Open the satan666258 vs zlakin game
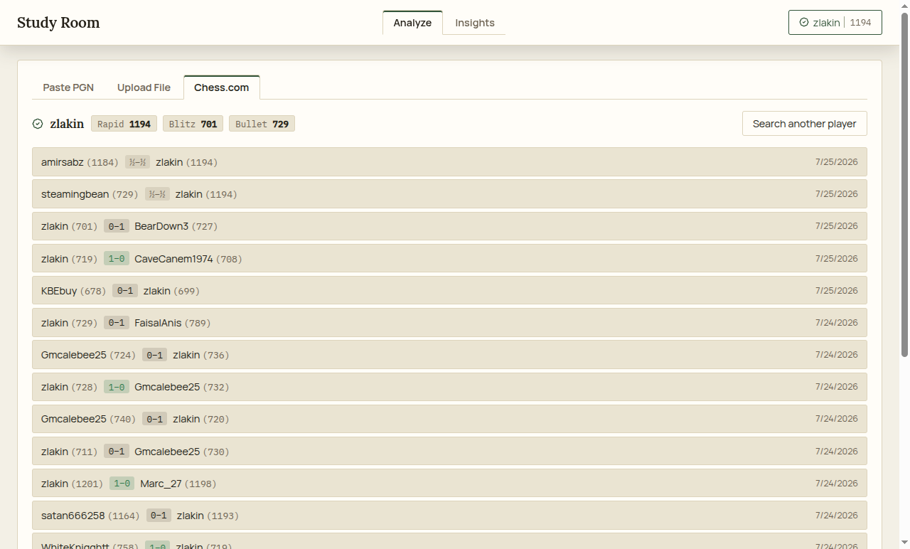The image size is (910, 549). [449, 516]
